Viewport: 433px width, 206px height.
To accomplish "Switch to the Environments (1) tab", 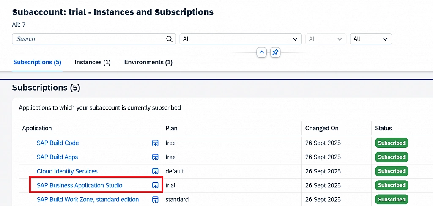I will click(x=148, y=62).
